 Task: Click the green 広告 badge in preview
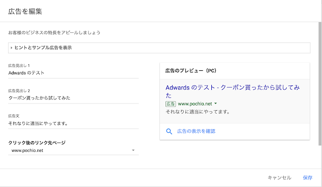[x=171, y=104]
